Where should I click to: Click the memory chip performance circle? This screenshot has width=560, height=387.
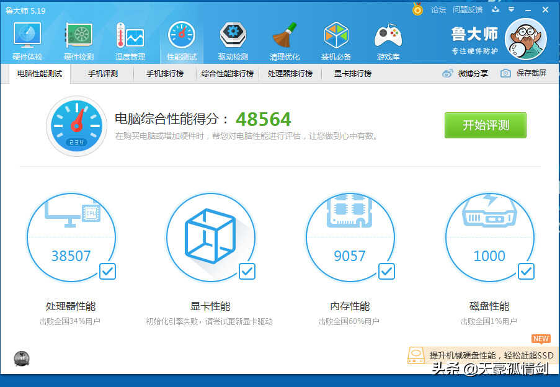(350, 238)
